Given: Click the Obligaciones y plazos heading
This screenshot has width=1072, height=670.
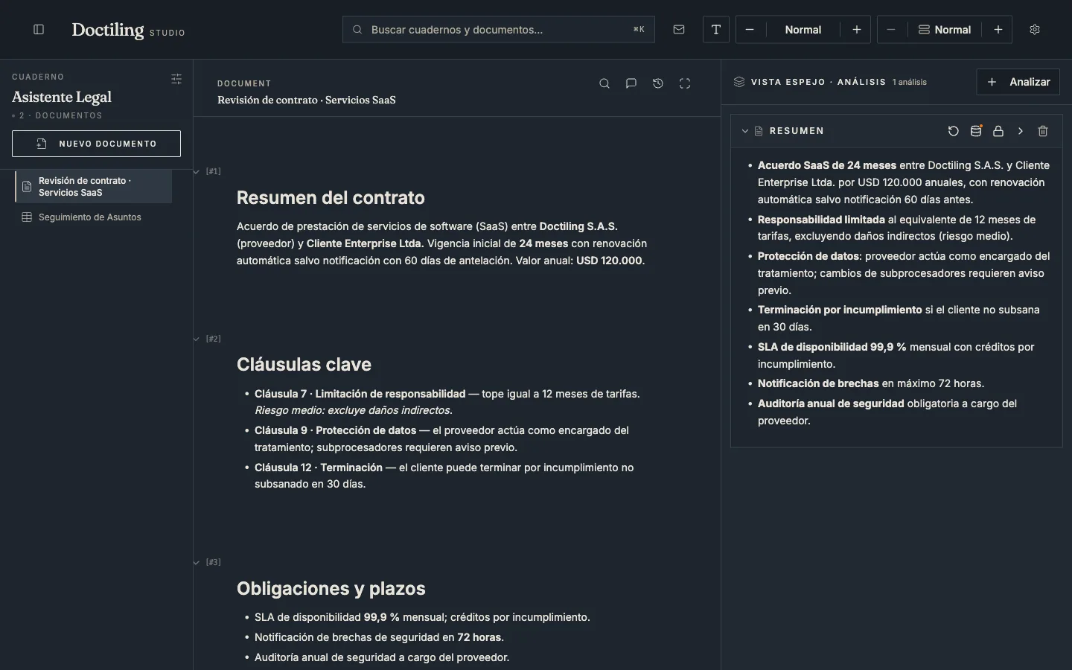Looking at the screenshot, I should click(x=331, y=589).
